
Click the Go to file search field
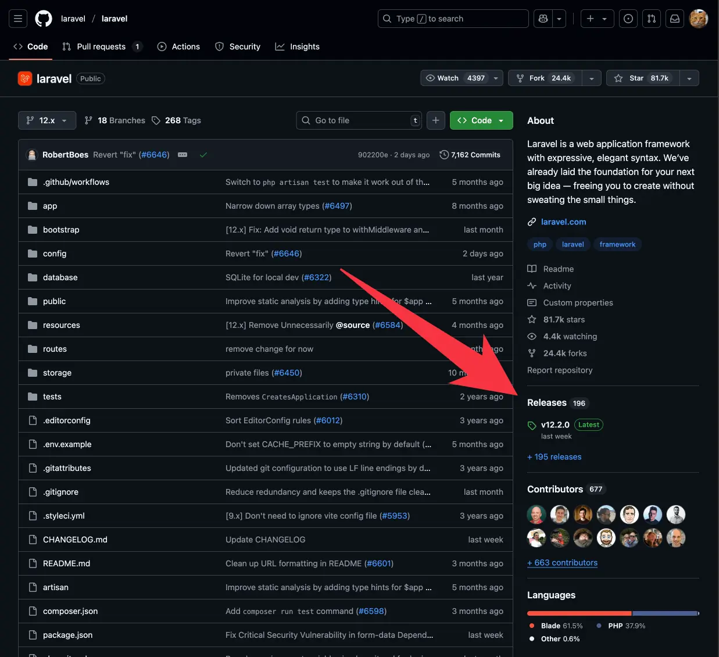pos(359,120)
